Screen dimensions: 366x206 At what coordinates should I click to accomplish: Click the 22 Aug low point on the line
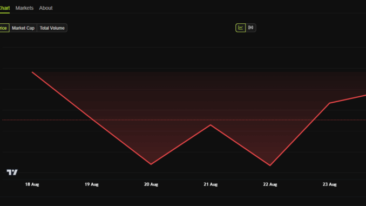click(270, 165)
